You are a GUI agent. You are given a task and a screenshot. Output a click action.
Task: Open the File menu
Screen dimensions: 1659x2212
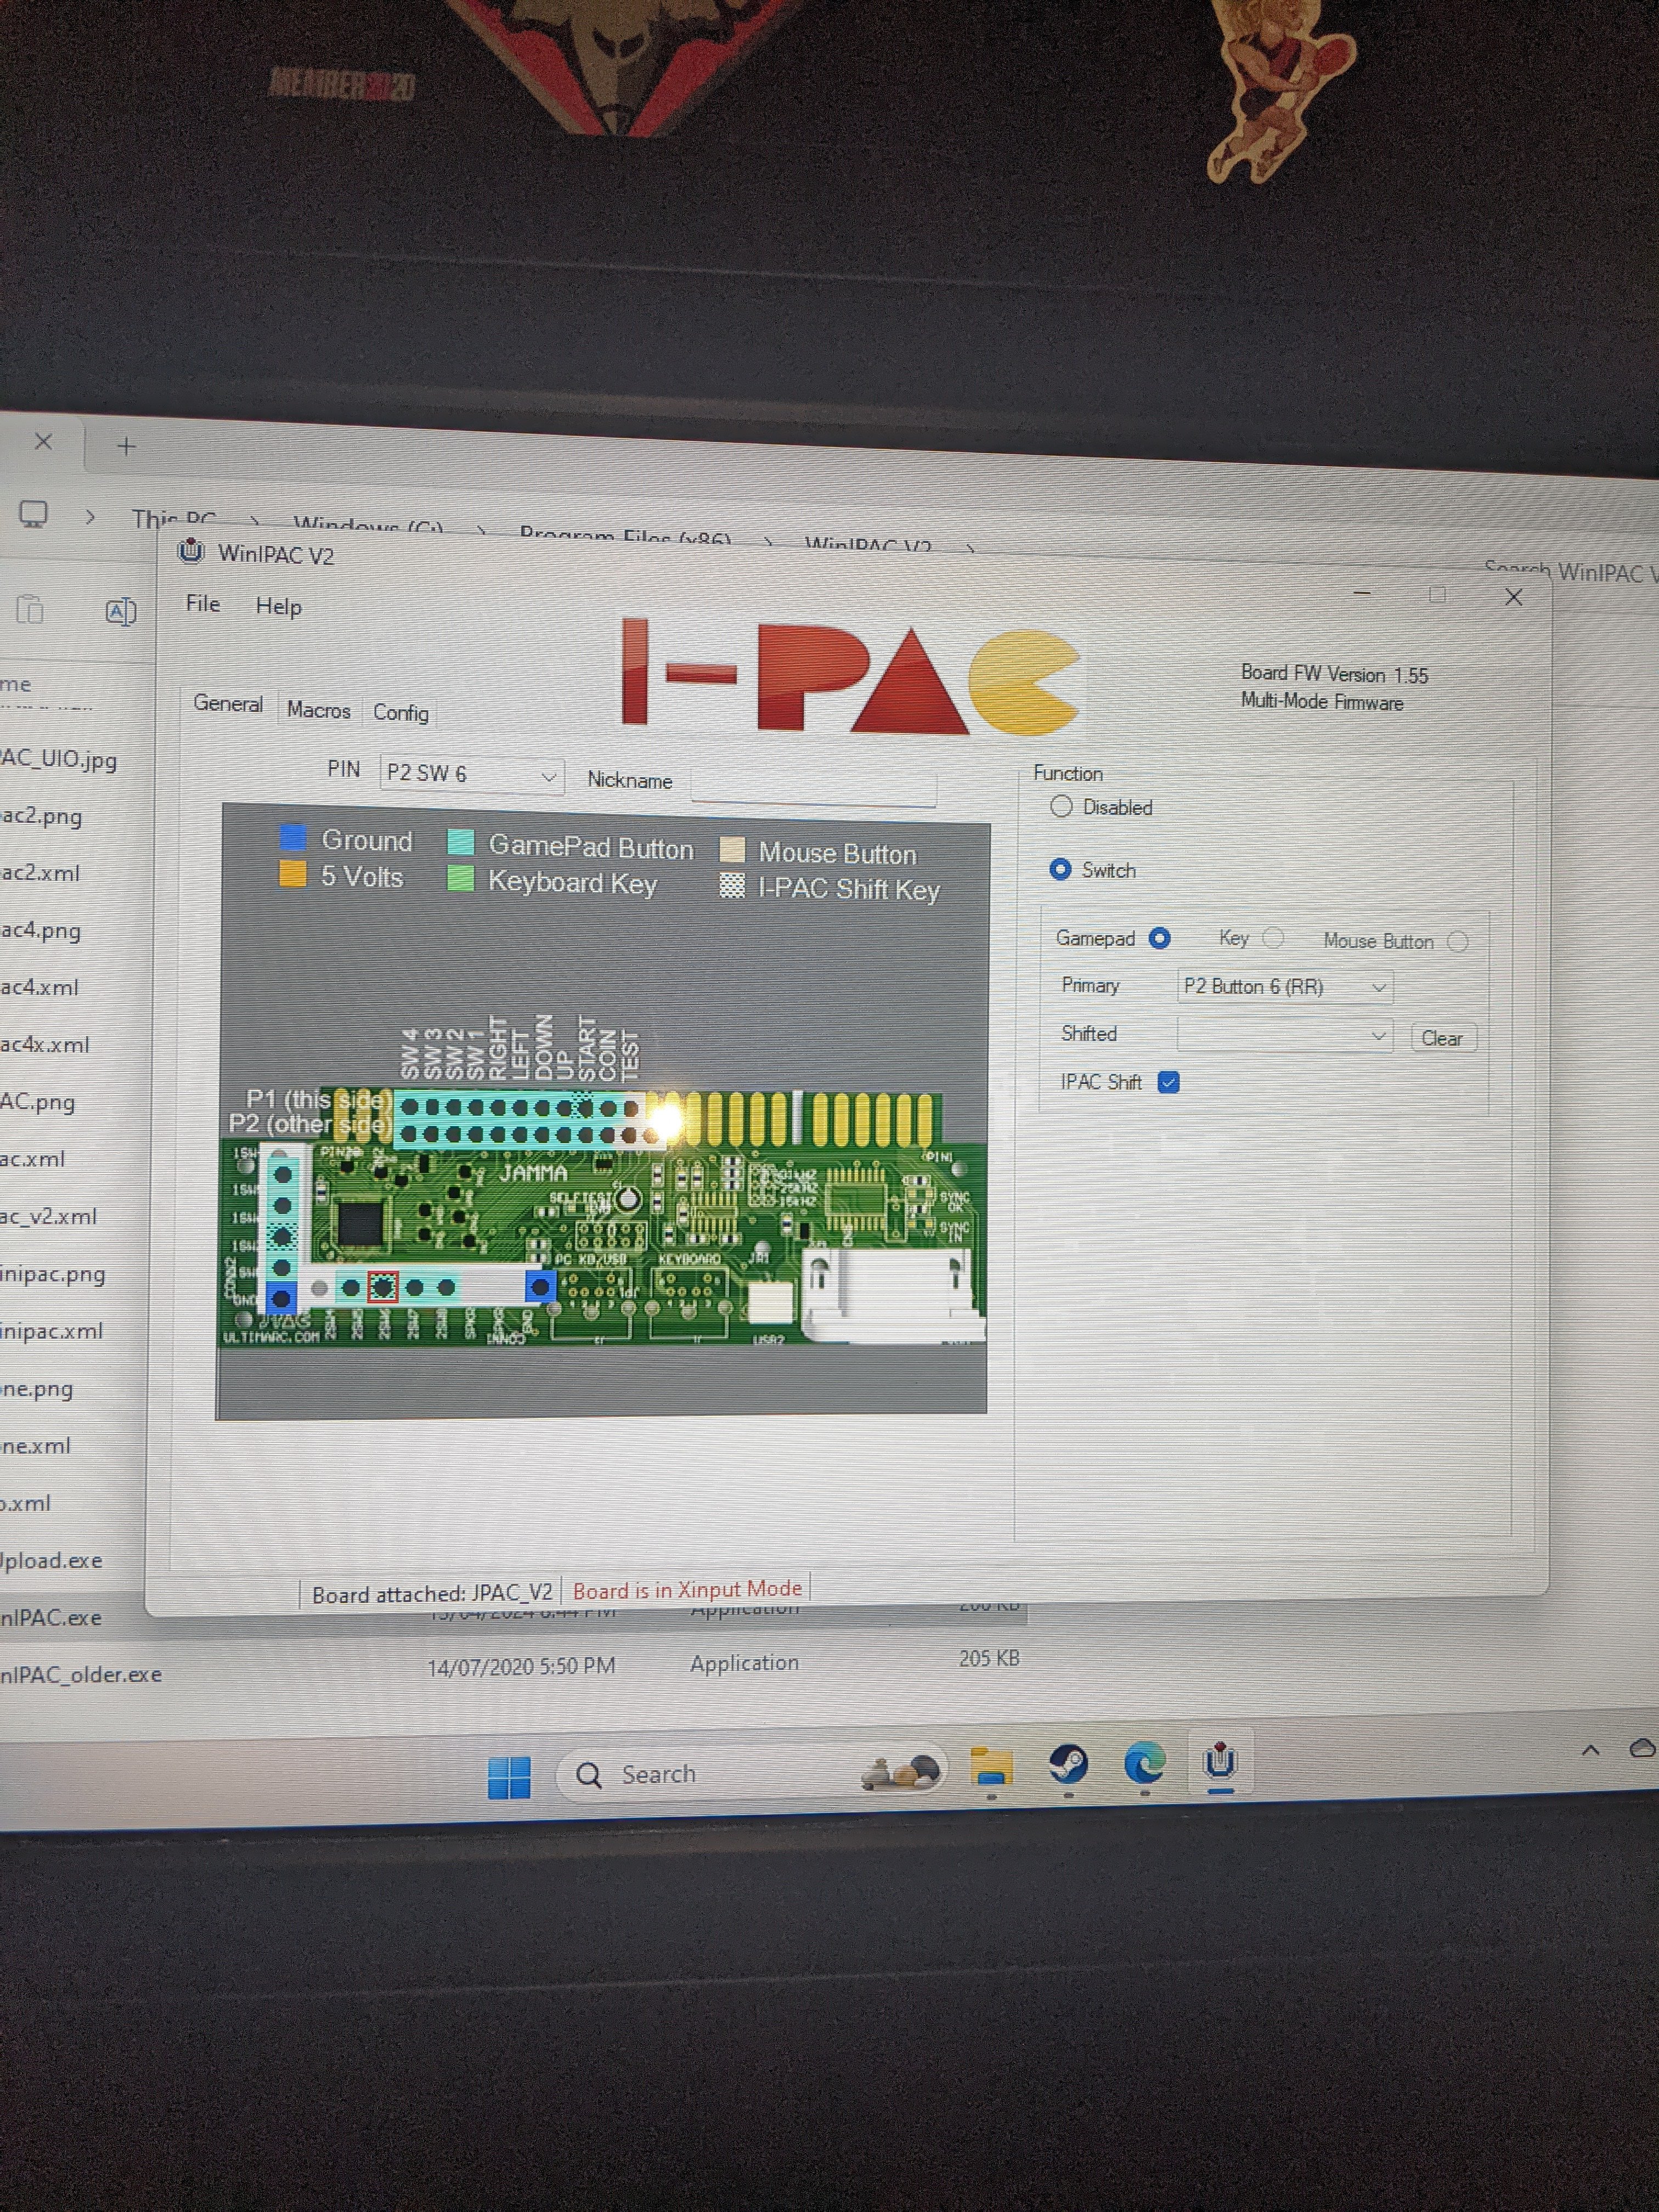pos(203,603)
